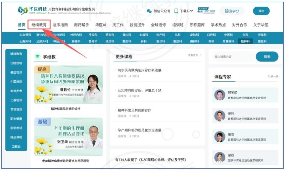Expand 查看更多 for more courses
285x170 pixels.
[x=194, y=55]
